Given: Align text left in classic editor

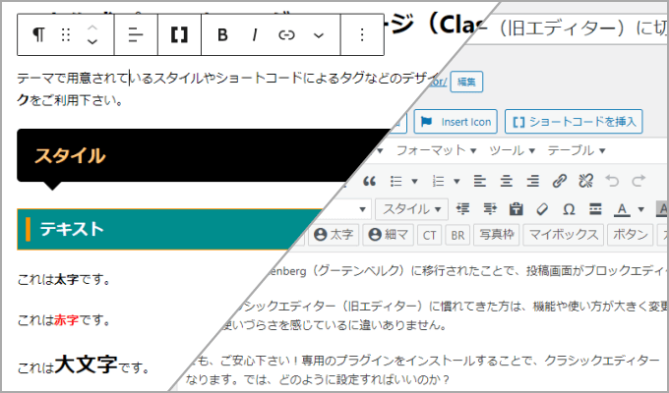Looking at the screenshot, I should [480, 181].
